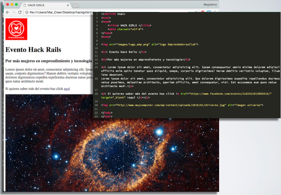Click opening head tag on line 3
Screen dimensions: 281x195
click(106, 21)
